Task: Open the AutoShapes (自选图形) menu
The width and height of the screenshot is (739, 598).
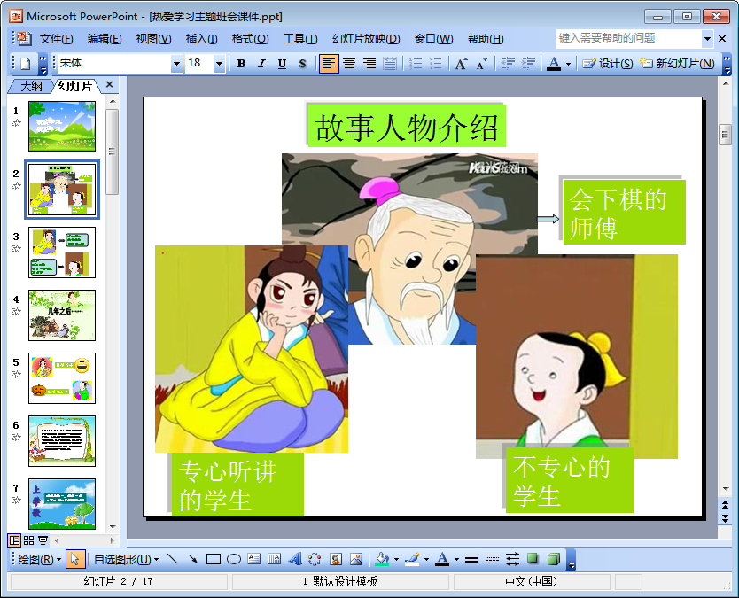Action: pos(126,559)
